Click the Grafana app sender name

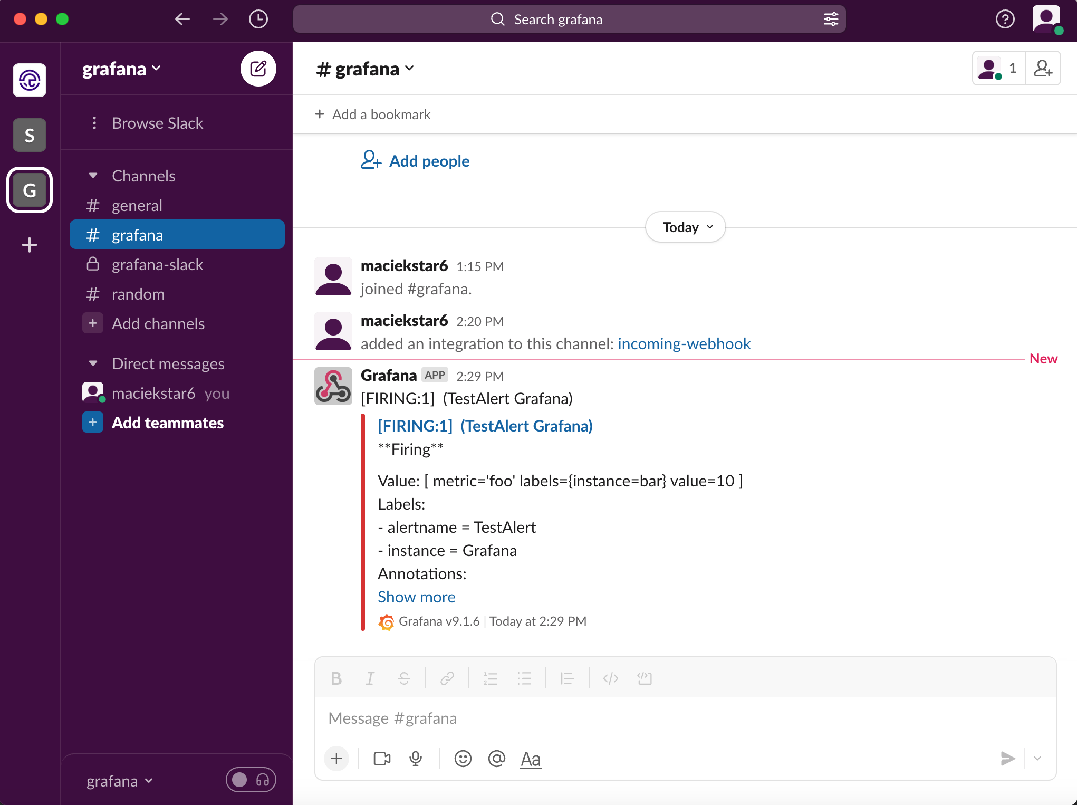[x=389, y=375]
